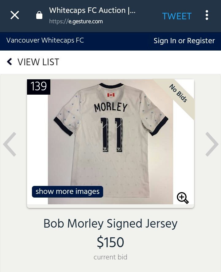
Task: Go to next item with right arrow
Action: (211, 144)
